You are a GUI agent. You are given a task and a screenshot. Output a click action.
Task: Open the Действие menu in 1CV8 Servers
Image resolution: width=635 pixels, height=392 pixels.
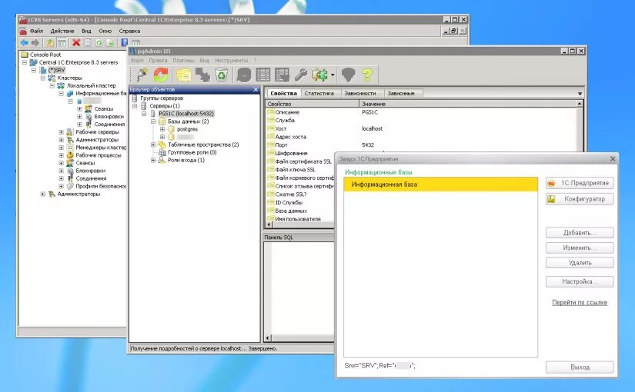(62, 31)
